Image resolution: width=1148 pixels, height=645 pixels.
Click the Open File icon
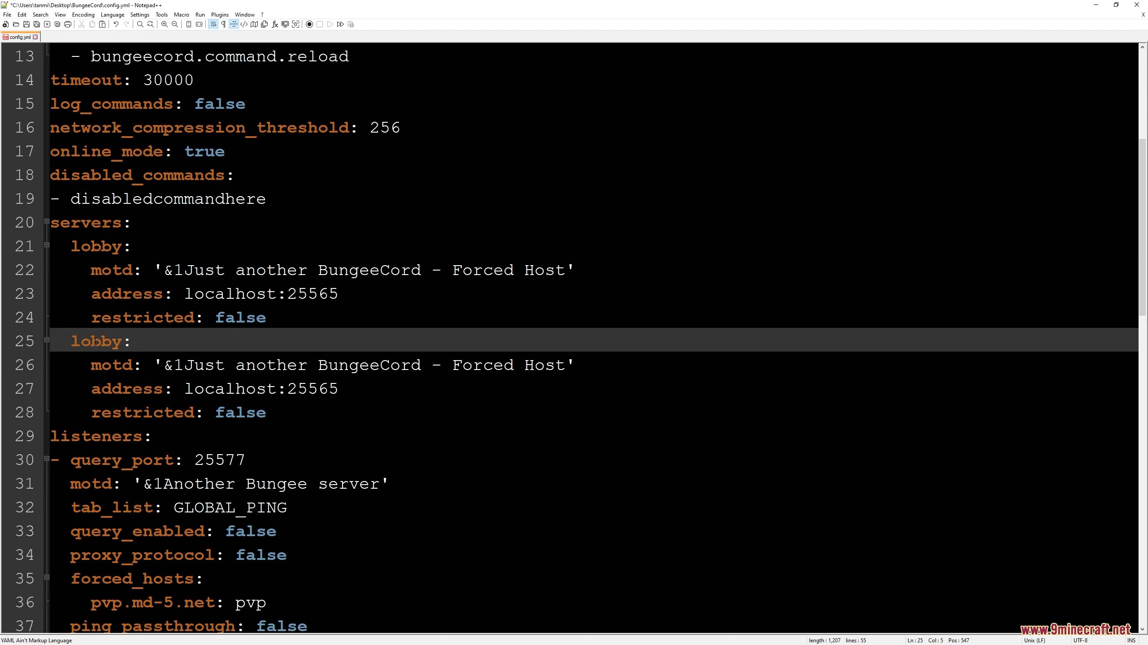pos(17,25)
